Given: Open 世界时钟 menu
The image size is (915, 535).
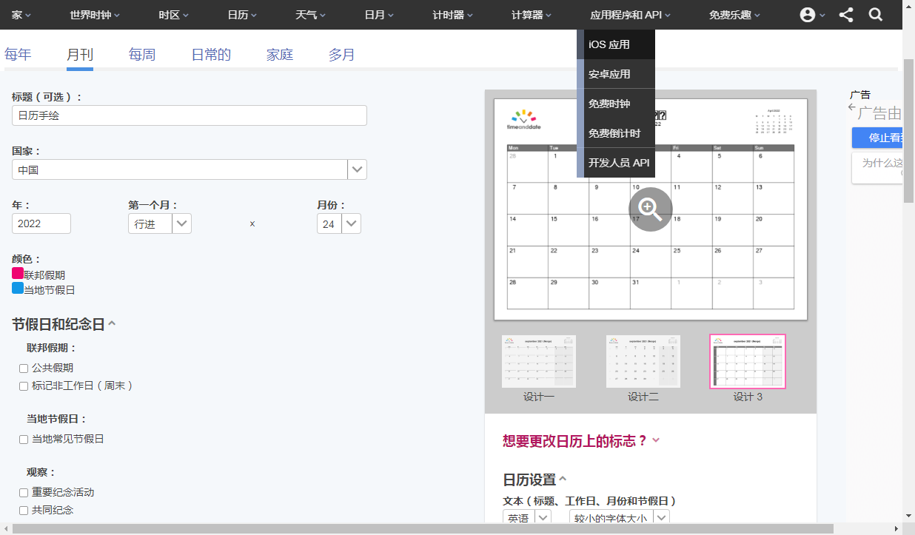Looking at the screenshot, I should point(95,15).
